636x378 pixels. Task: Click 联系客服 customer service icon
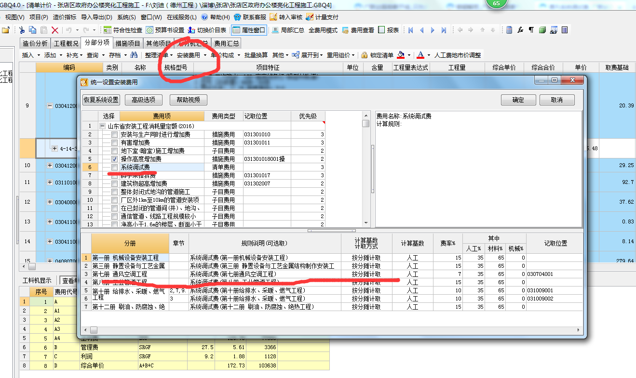(249, 17)
